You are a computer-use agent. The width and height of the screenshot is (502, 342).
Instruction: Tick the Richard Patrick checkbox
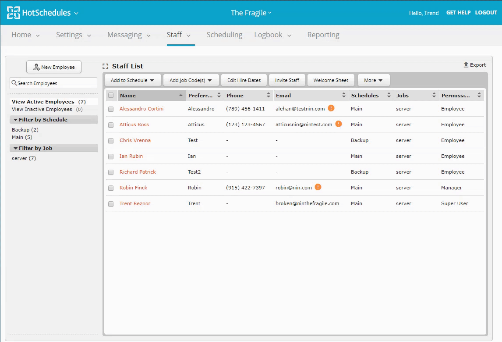coord(111,172)
